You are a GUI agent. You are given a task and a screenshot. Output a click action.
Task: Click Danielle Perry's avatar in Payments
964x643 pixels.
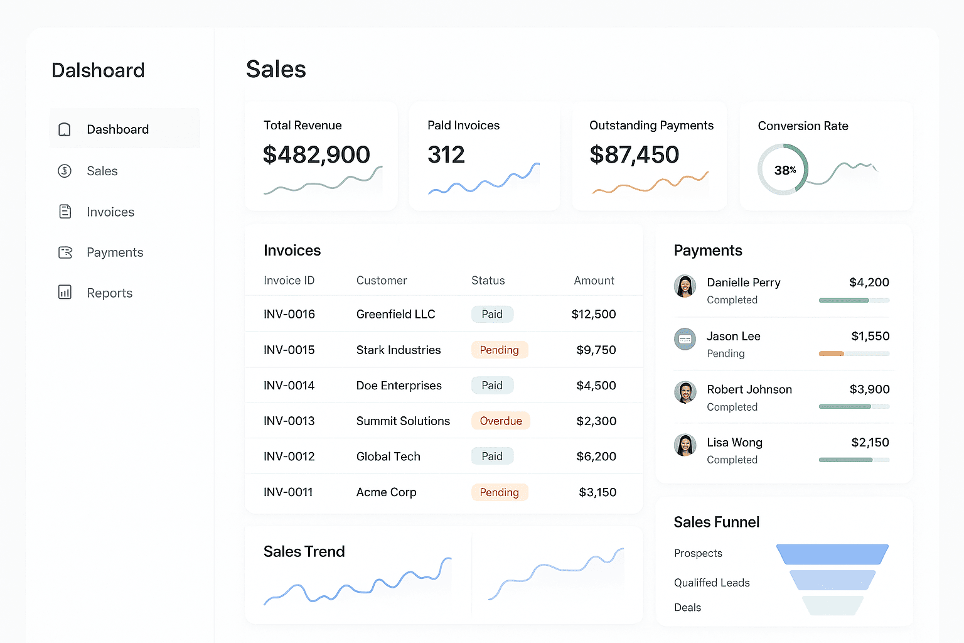(x=685, y=286)
